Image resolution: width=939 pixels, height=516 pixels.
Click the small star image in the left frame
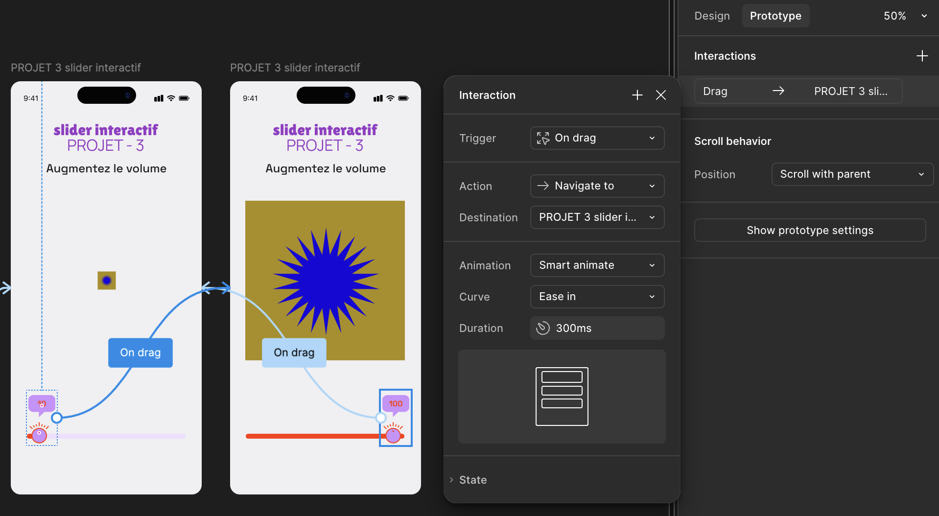click(x=107, y=281)
